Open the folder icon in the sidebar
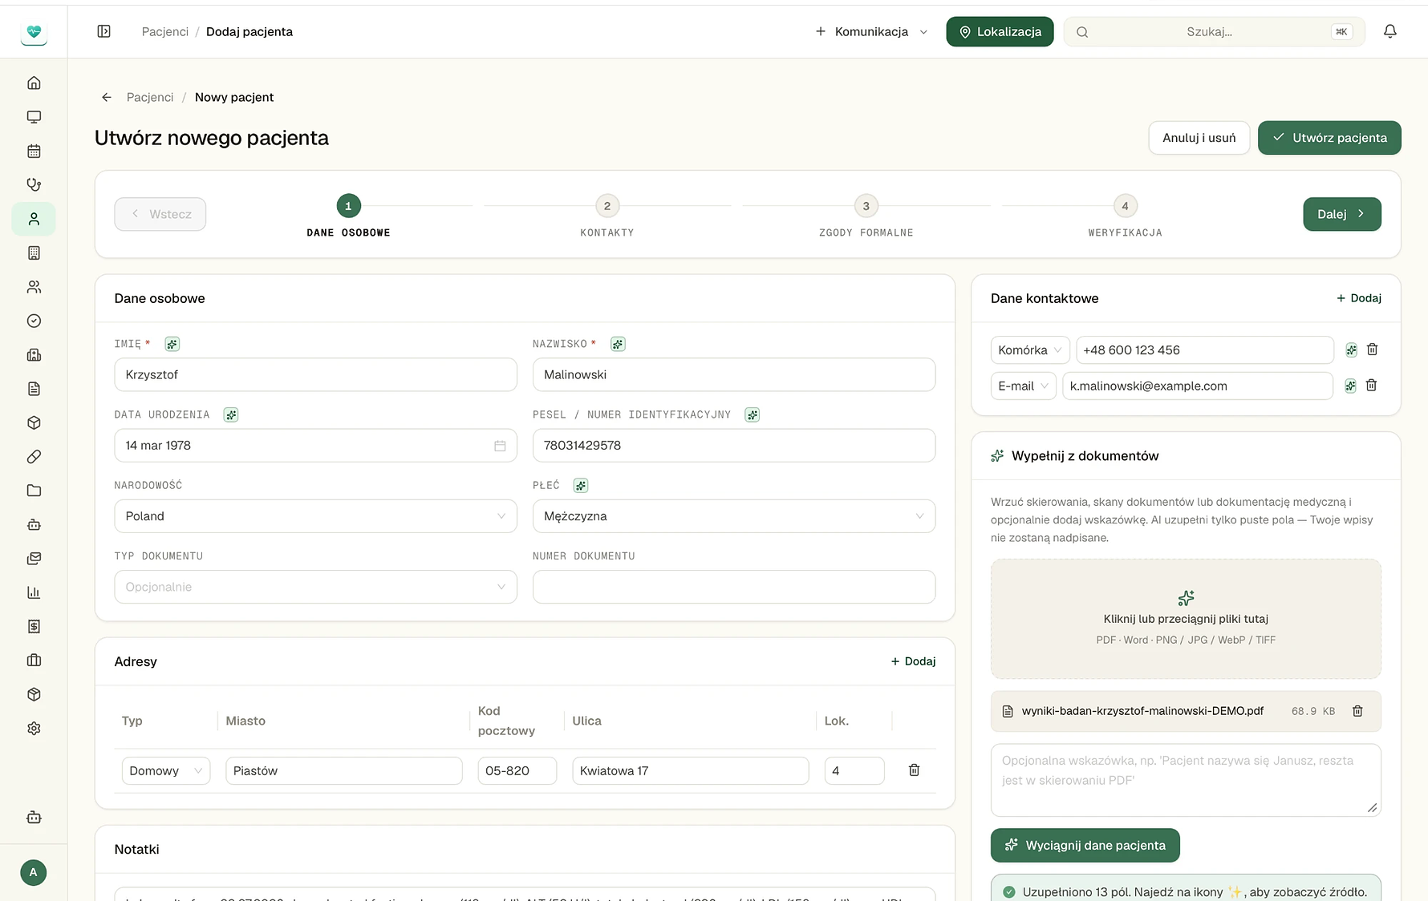This screenshot has width=1428, height=901. tap(34, 491)
